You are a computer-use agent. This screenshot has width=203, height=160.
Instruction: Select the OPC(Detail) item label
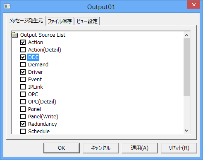(x=42, y=102)
